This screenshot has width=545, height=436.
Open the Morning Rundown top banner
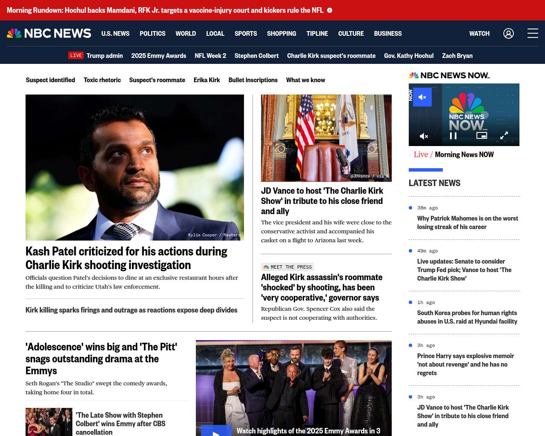[272, 10]
